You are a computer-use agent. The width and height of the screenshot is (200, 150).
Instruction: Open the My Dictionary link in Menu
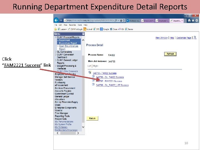coord(61,127)
